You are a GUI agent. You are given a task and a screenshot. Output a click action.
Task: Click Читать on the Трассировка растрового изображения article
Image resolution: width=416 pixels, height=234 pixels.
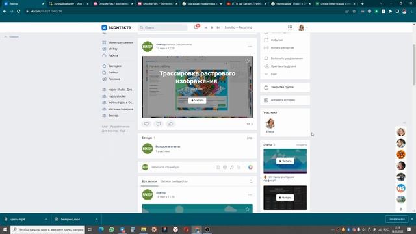[197, 101]
